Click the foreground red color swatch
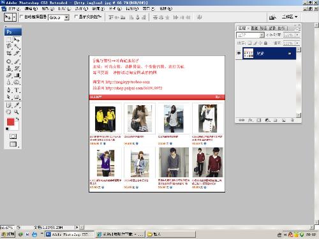This screenshot has width=319, height=239. pyautogui.click(x=10, y=122)
